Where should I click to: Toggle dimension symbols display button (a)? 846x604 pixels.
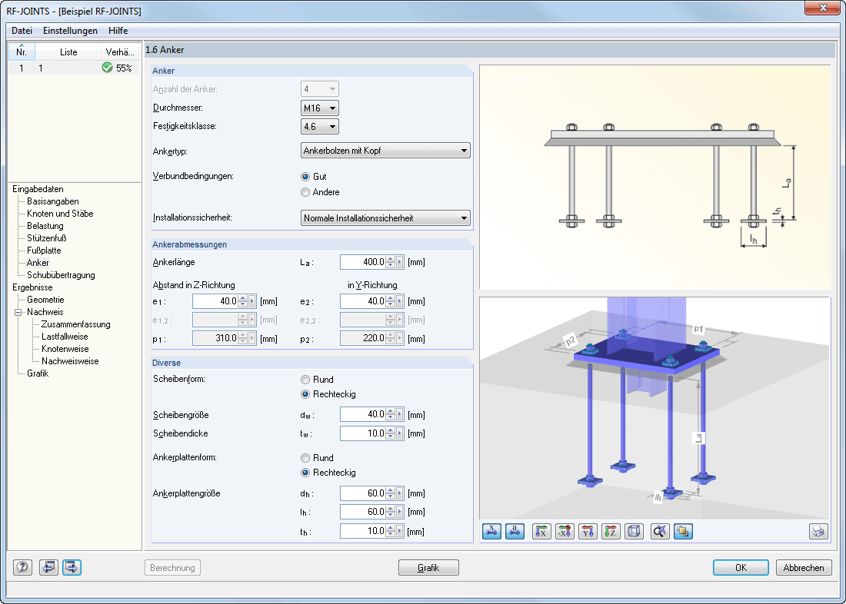(x=515, y=532)
